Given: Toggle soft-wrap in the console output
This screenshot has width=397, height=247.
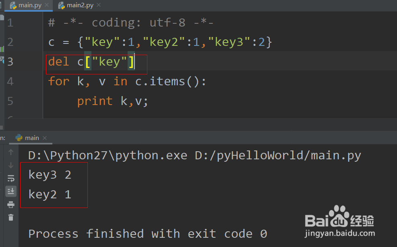Looking at the screenshot, I should click(x=11, y=178).
